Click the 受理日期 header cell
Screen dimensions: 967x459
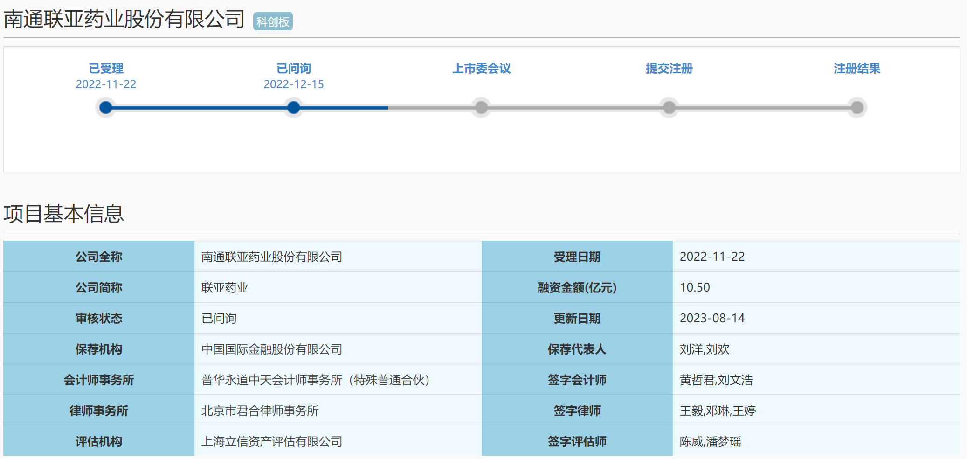click(577, 257)
